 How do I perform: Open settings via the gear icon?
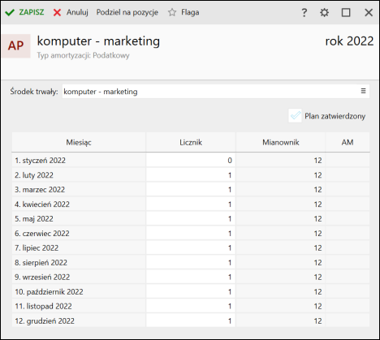[324, 12]
